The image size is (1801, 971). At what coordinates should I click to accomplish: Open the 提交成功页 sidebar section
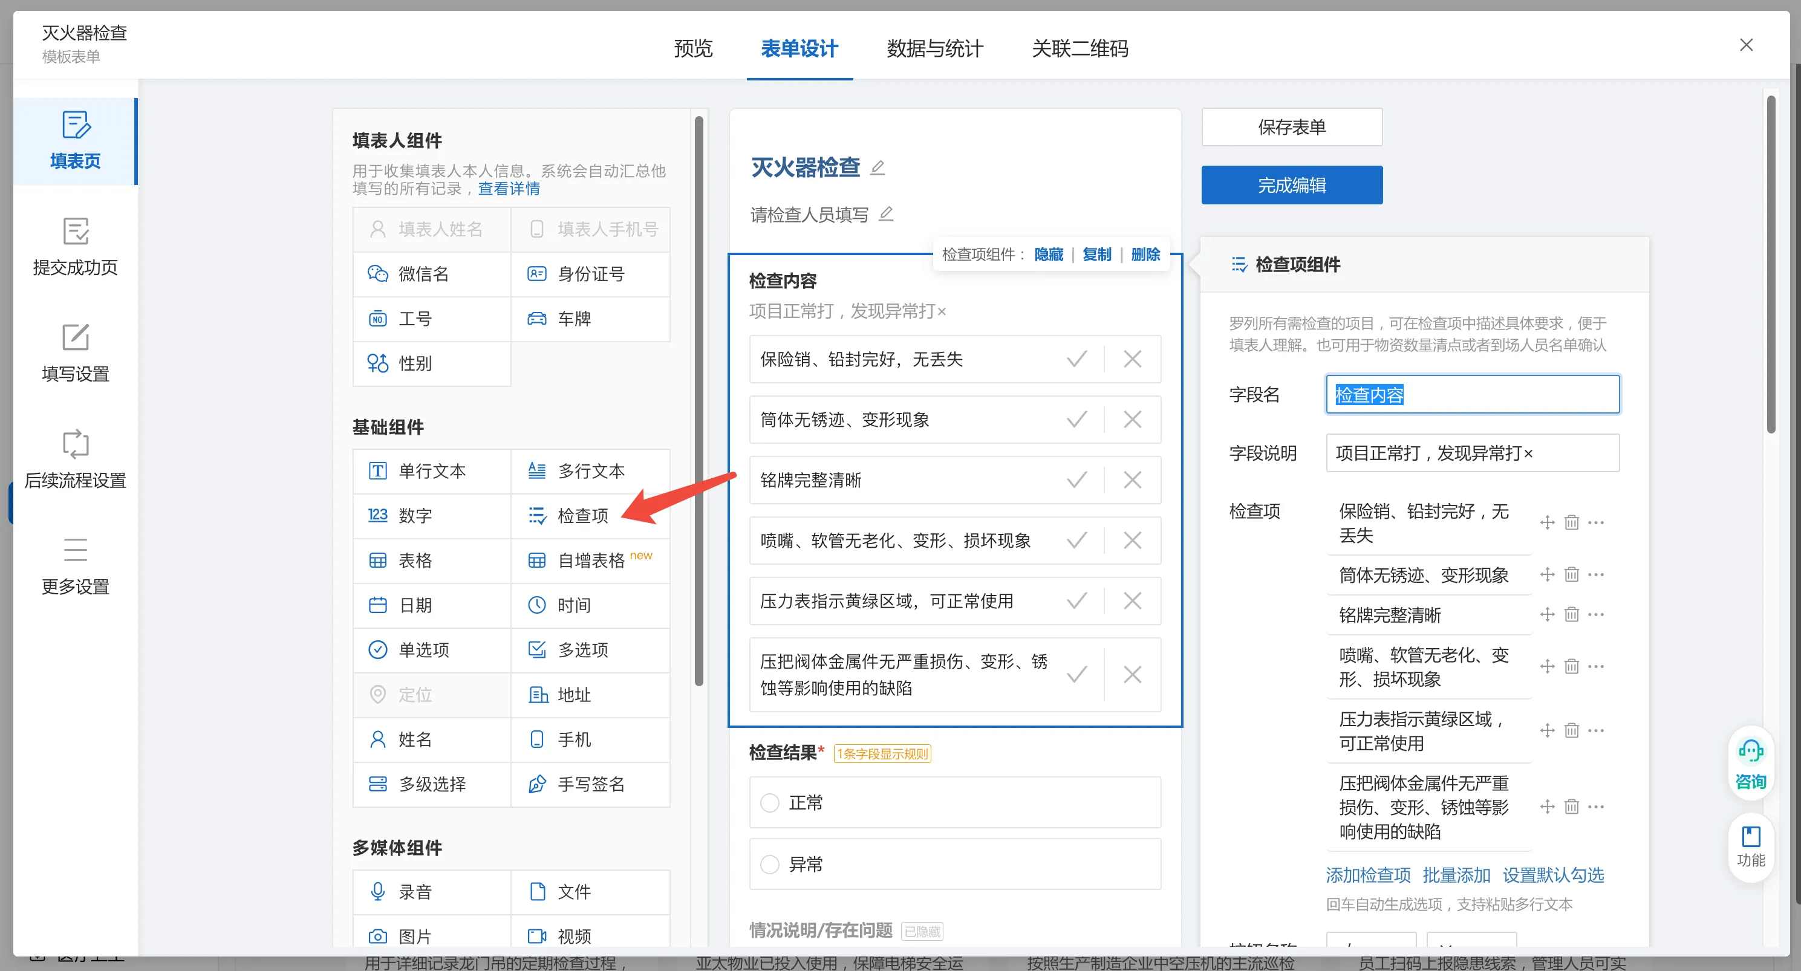tap(75, 247)
